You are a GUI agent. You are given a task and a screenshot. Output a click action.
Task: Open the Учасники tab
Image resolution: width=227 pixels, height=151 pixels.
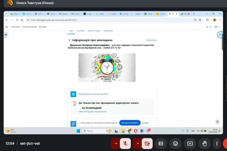point(80,31)
